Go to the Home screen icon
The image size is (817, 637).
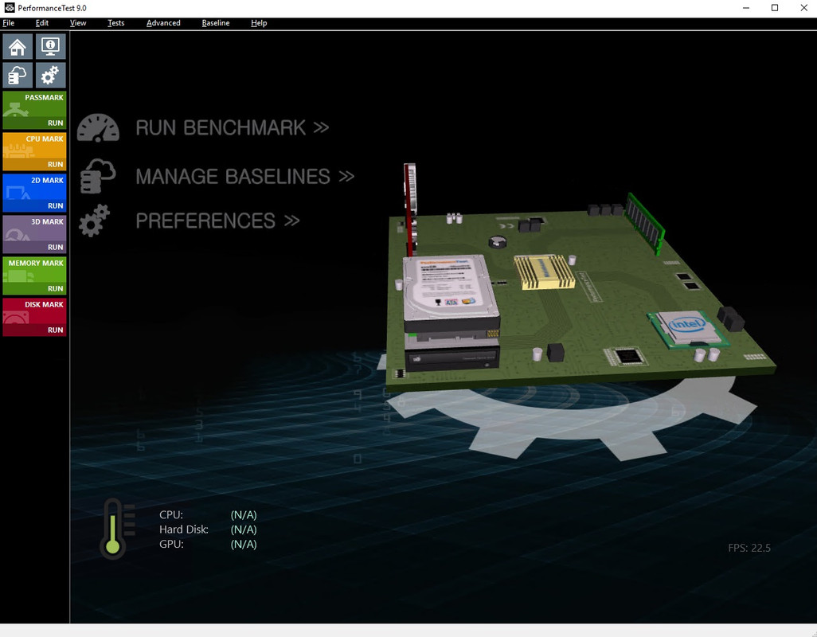click(x=18, y=47)
